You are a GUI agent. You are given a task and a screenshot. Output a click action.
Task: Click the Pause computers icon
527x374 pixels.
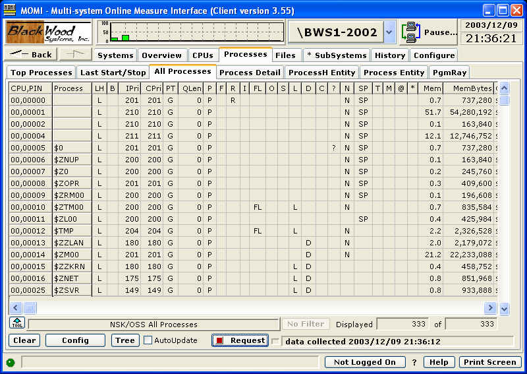(411, 32)
